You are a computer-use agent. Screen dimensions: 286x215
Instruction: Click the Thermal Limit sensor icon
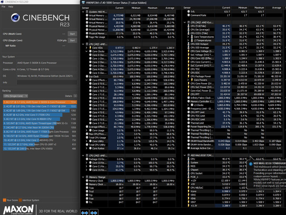(x=189, y=123)
